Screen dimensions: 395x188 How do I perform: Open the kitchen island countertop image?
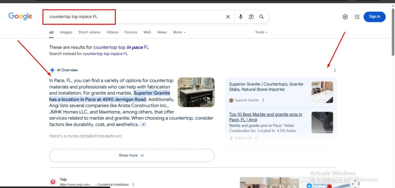[196, 92]
